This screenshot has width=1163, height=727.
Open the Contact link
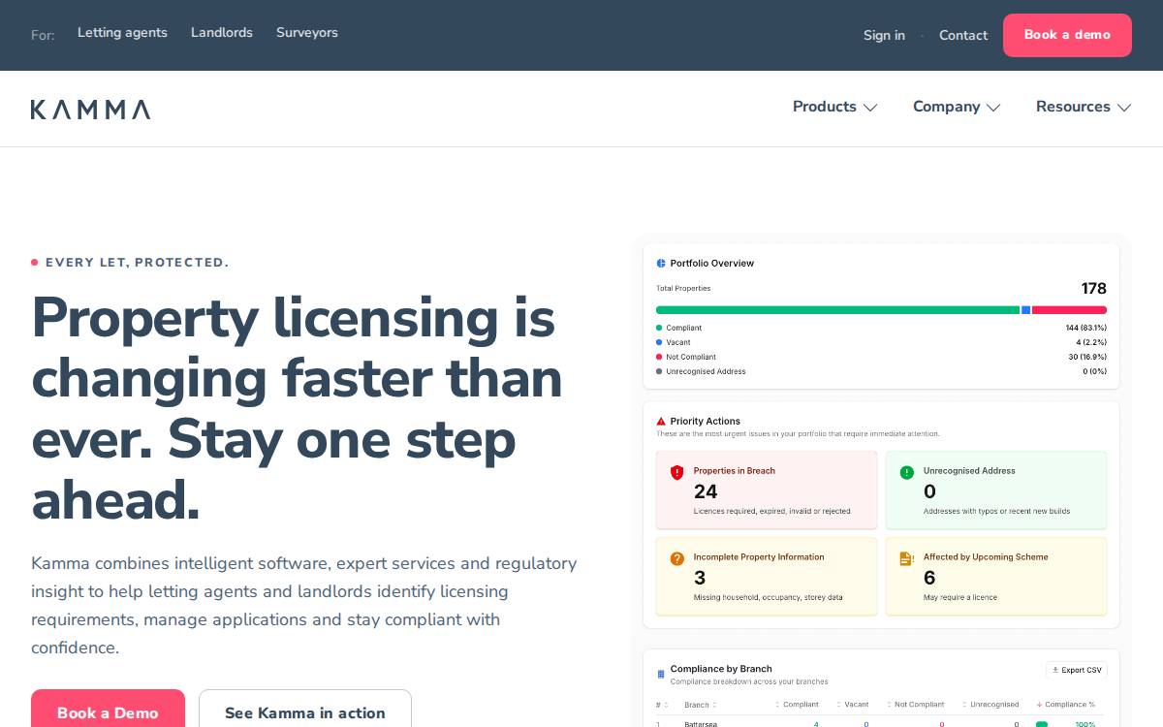(x=963, y=36)
